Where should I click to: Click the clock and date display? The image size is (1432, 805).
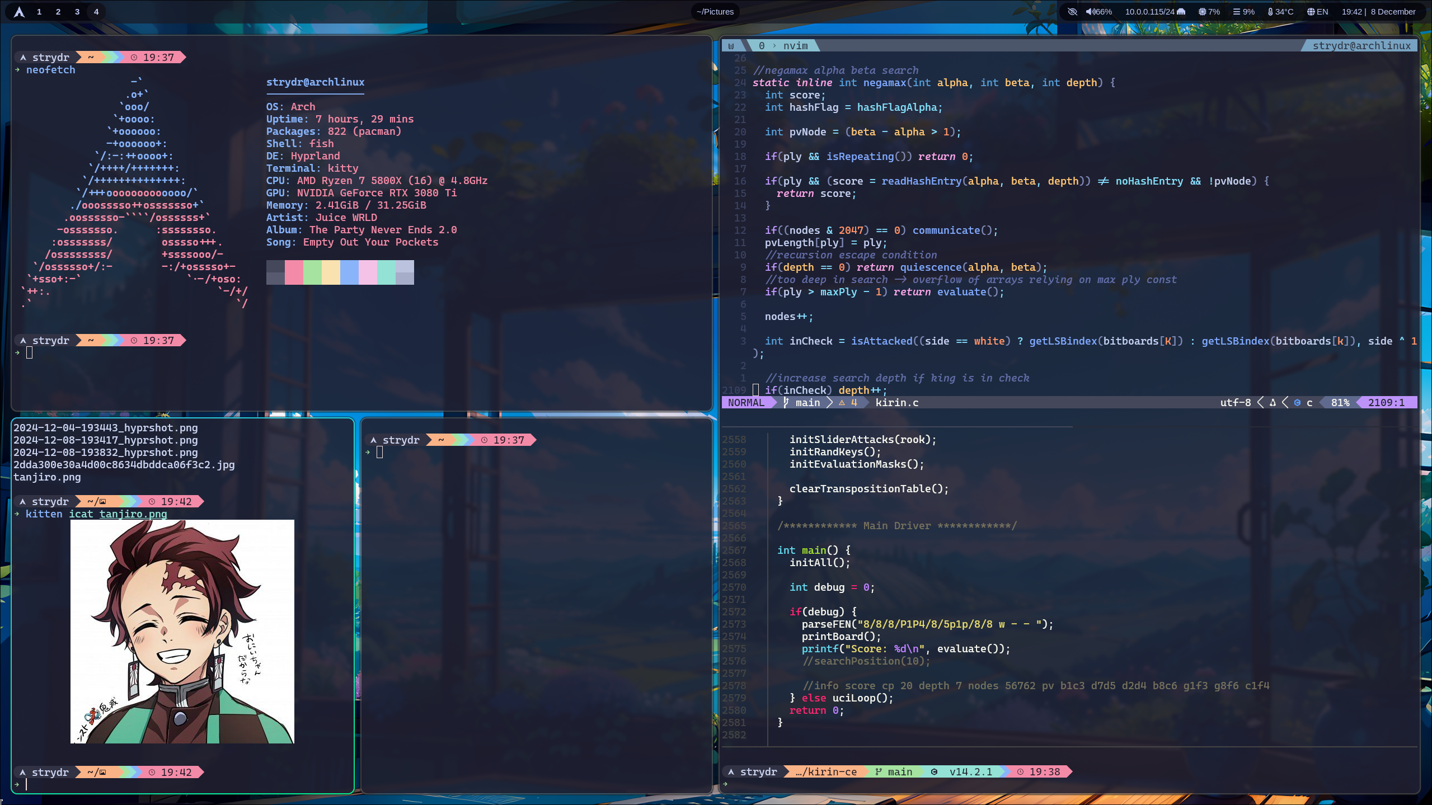(x=1378, y=12)
